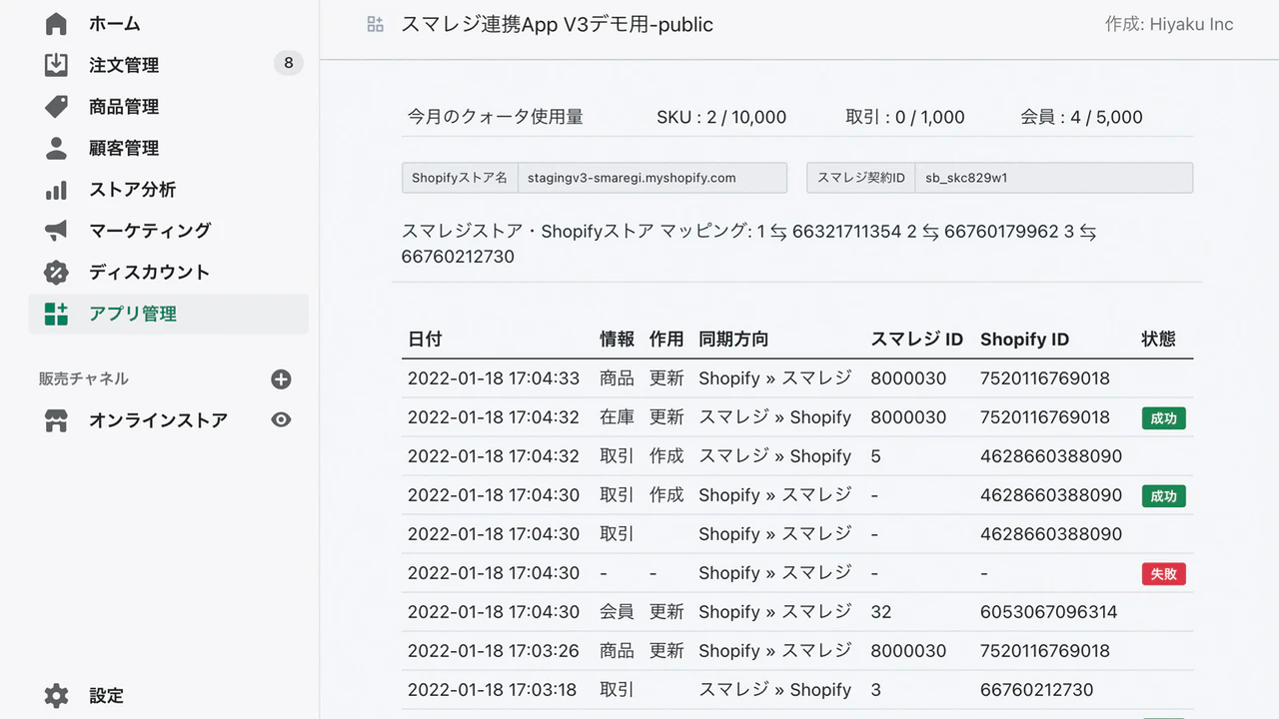Click the 作成: Hiyaku Inc text

1169,24
